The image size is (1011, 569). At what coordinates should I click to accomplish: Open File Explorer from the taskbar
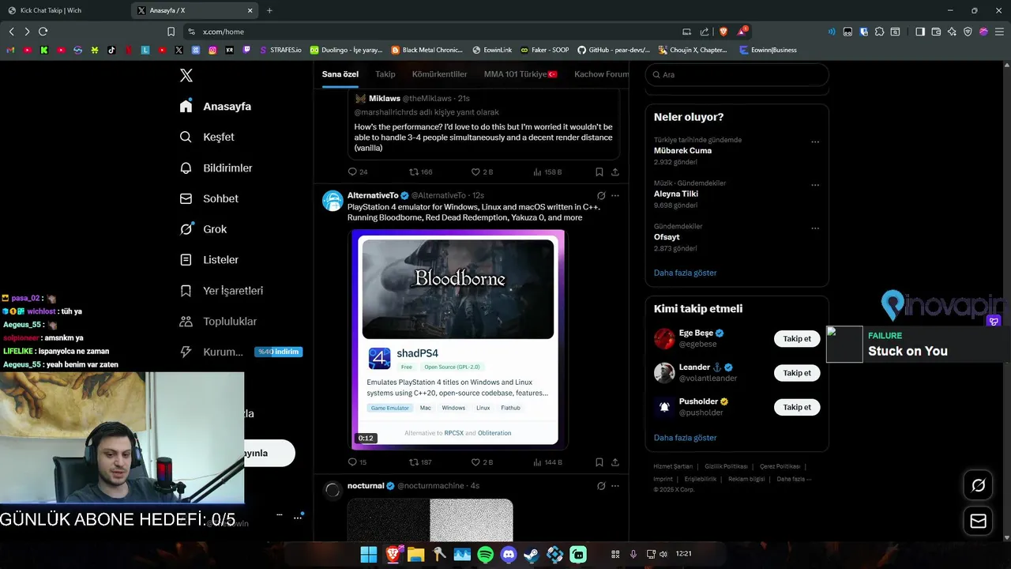(415, 555)
